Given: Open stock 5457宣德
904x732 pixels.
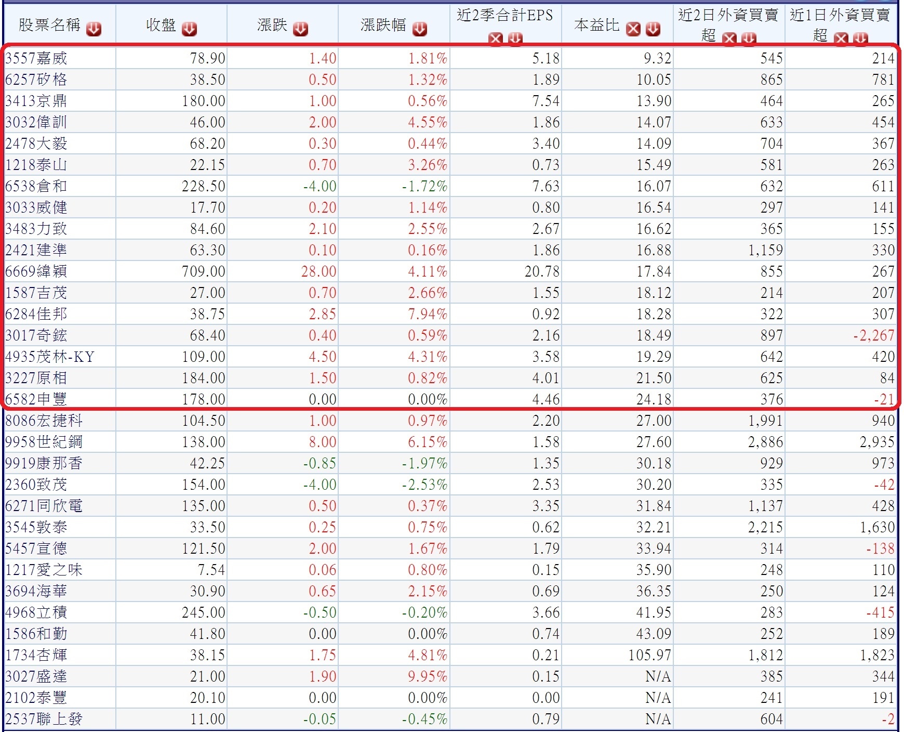Looking at the screenshot, I should tap(36, 548).
